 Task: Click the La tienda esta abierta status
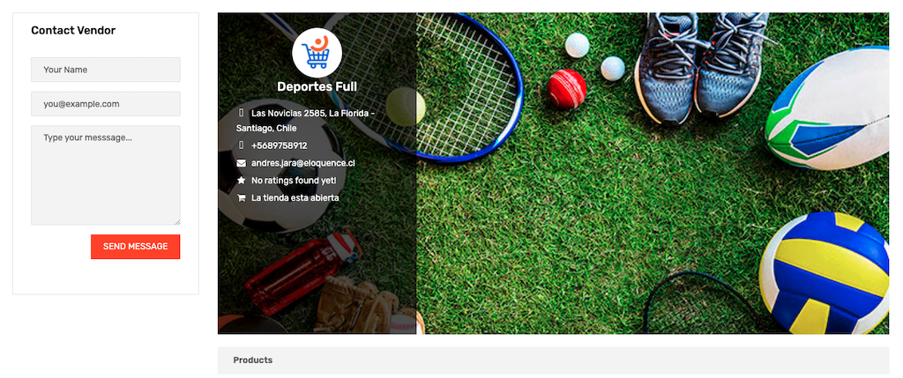coord(295,198)
